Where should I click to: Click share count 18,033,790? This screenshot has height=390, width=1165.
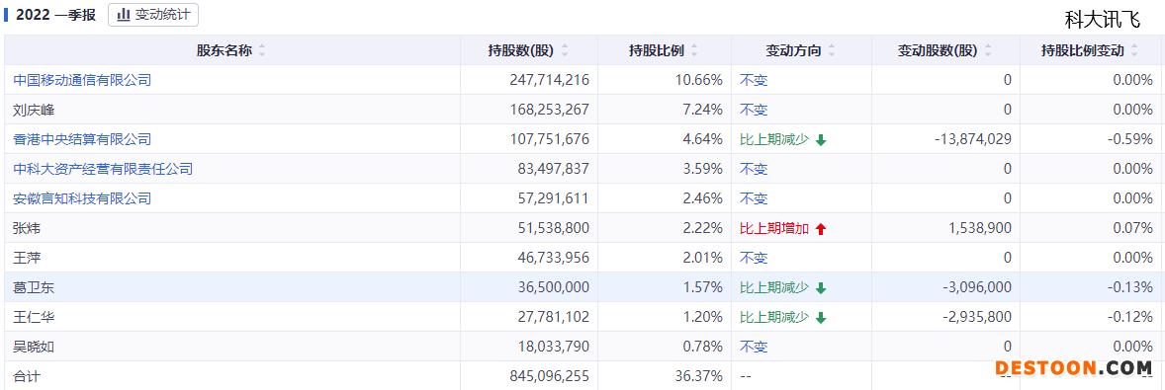pos(554,347)
